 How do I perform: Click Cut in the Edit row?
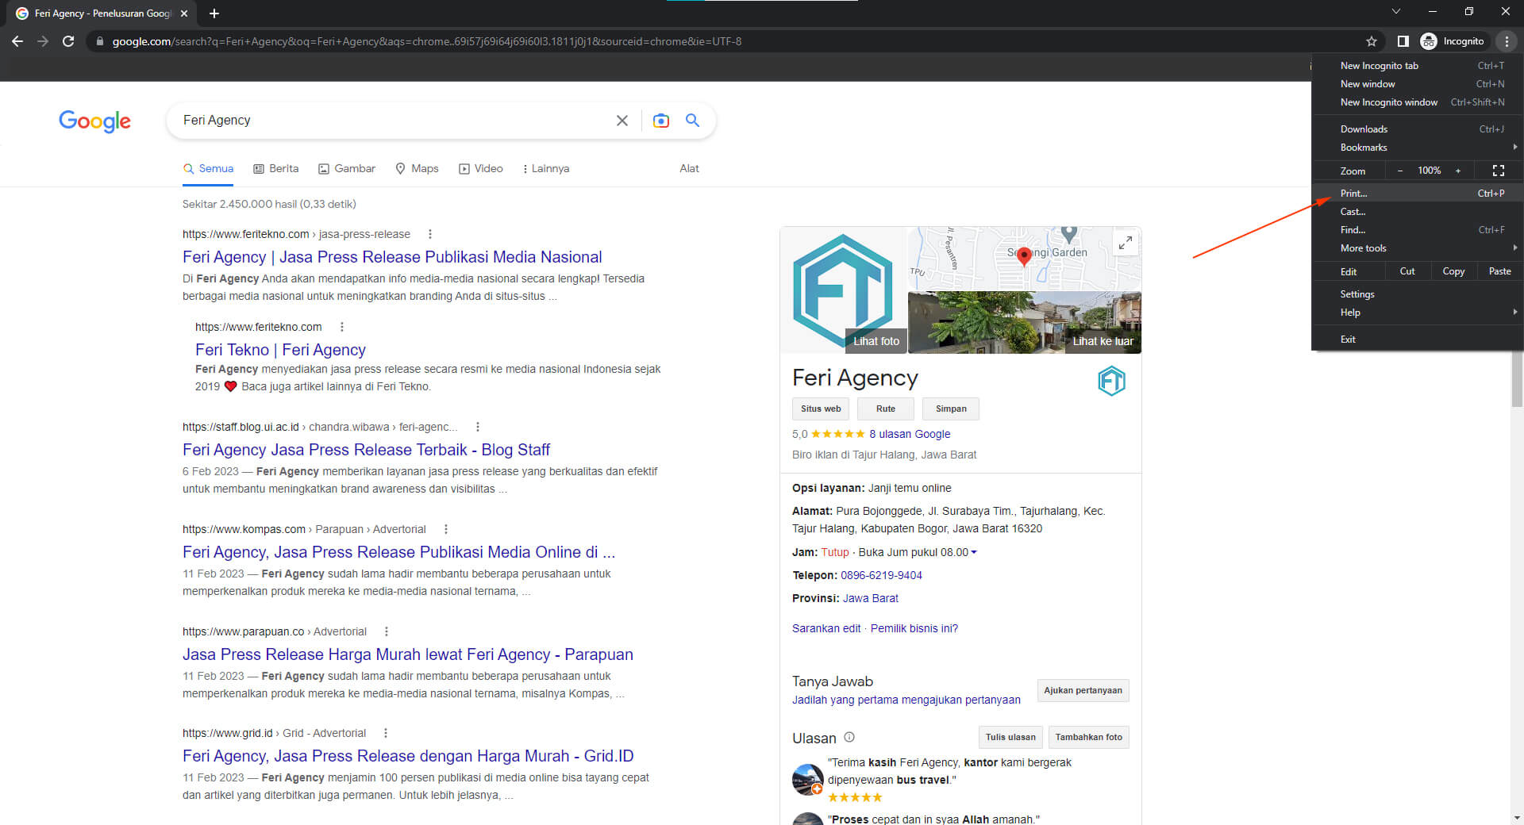coord(1407,271)
